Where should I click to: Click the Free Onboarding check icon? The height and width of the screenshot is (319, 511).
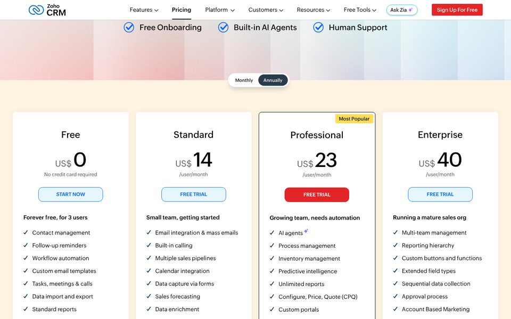[129, 27]
